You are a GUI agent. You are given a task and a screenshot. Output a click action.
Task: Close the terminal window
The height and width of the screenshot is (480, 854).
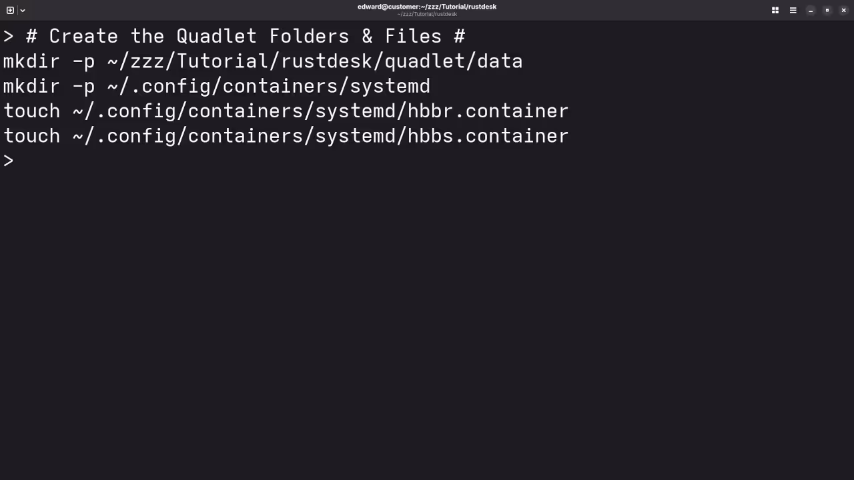point(844,10)
